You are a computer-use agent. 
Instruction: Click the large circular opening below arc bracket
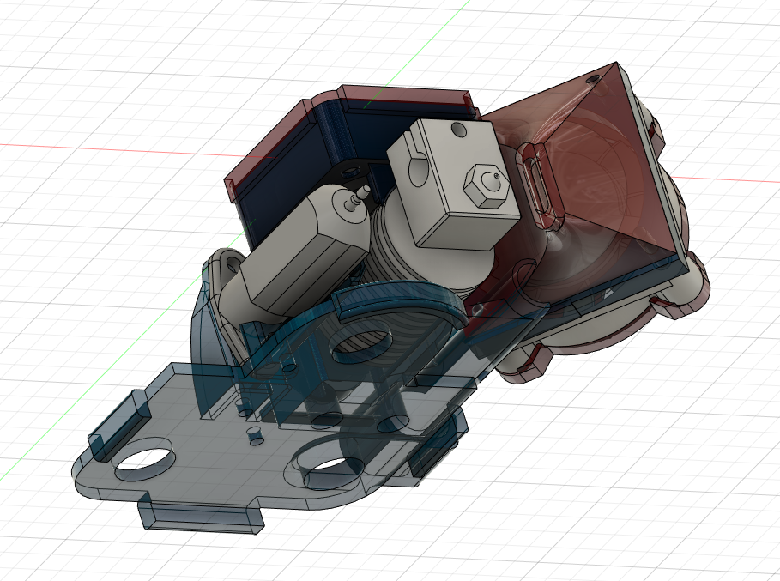[362, 342]
